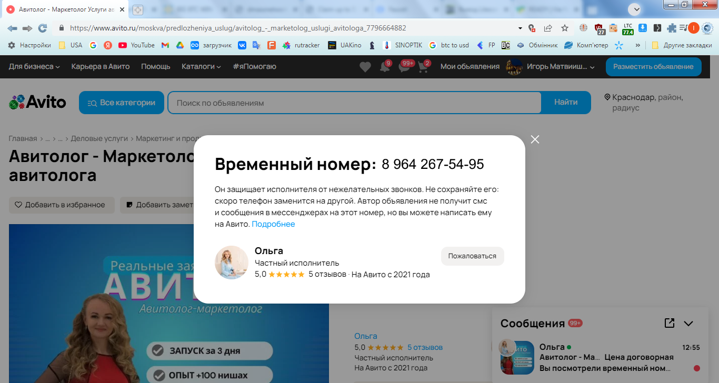719x383 pixels.
Task: Expand Каталоги dropdown menu
Action: coord(201,66)
